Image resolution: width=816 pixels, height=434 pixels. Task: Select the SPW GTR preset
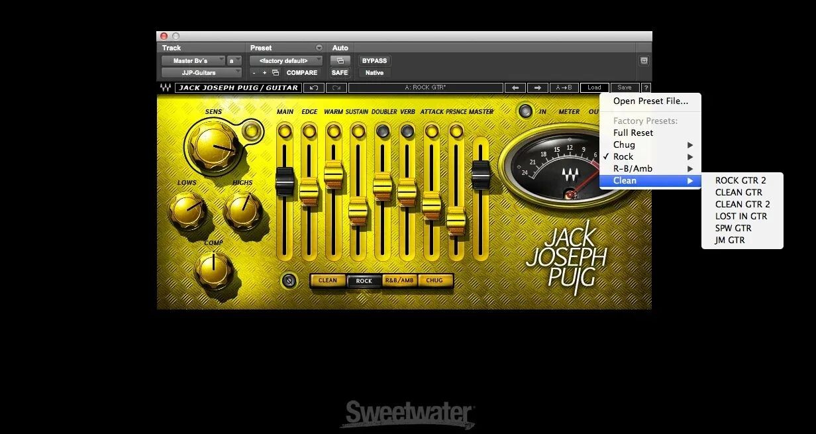742,228
